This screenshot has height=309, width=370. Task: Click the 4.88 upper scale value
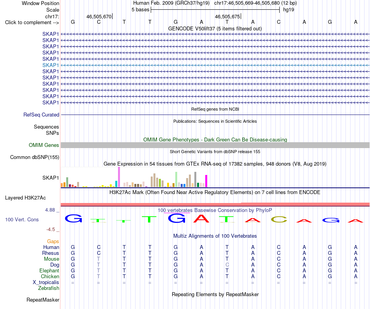tap(50, 210)
